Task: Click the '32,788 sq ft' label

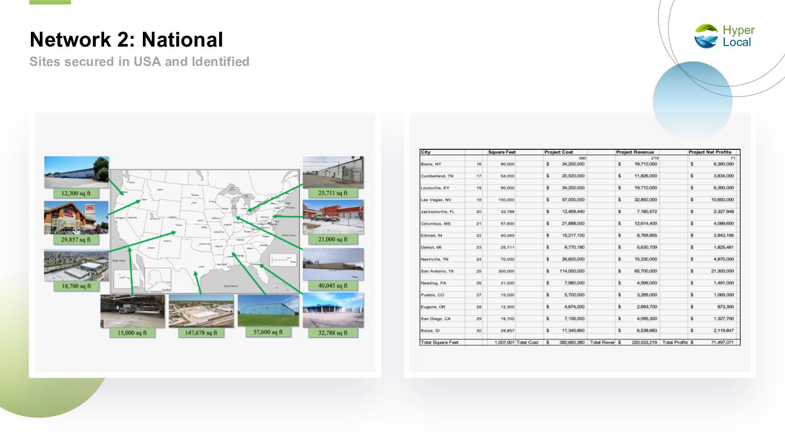Action: [333, 333]
